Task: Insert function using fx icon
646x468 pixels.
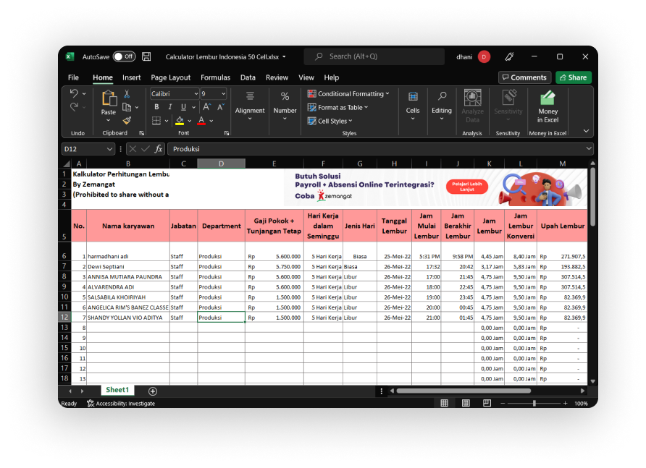Action: 159,149
